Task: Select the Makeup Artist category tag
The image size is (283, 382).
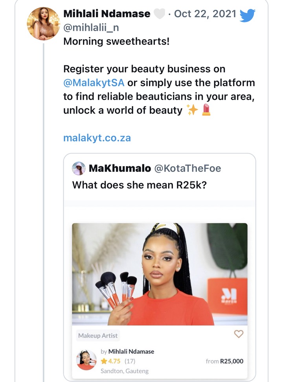Action: coord(98,336)
